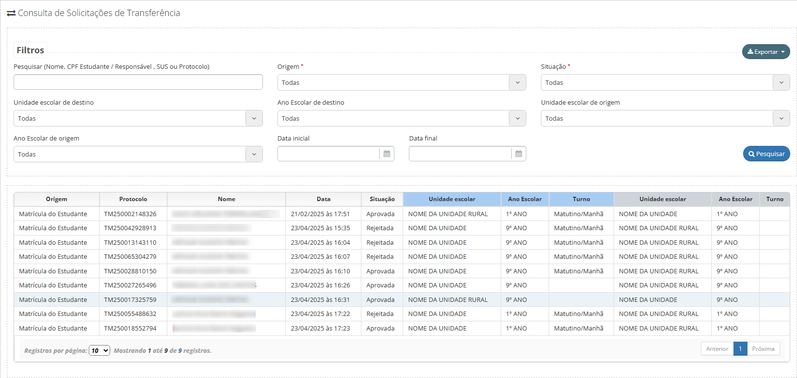This screenshot has width=797, height=378.
Task: Click the Data inicial date field
Action: 328,154
